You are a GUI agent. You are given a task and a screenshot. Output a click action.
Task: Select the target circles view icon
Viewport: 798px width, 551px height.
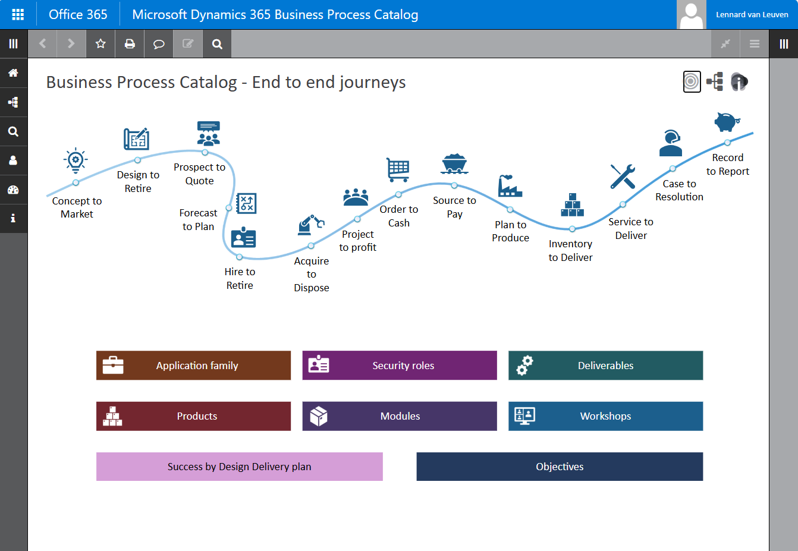[x=692, y=81]
